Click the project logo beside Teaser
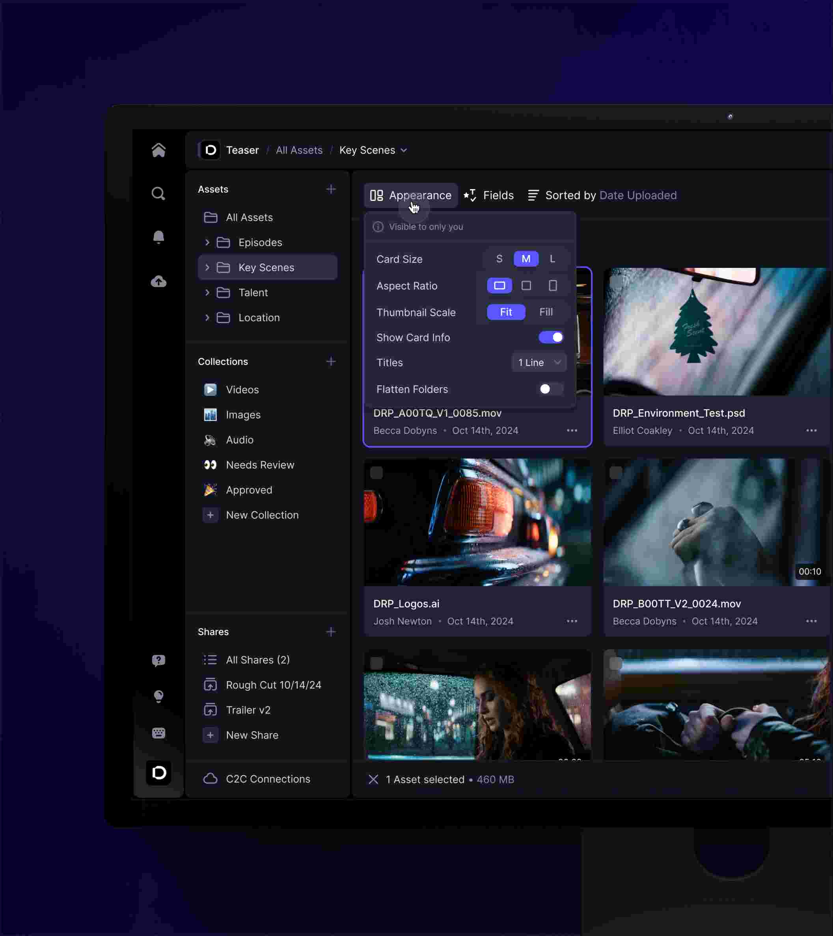833x936 pixels. click(210, 150)
